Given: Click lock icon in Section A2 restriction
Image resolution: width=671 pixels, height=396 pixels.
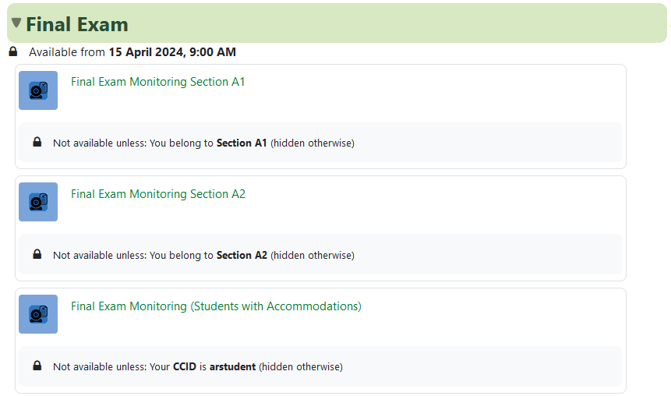Looking at the screenshot, I should coord(37,254).
